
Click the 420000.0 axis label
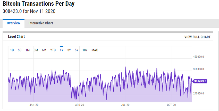point(199,57)
